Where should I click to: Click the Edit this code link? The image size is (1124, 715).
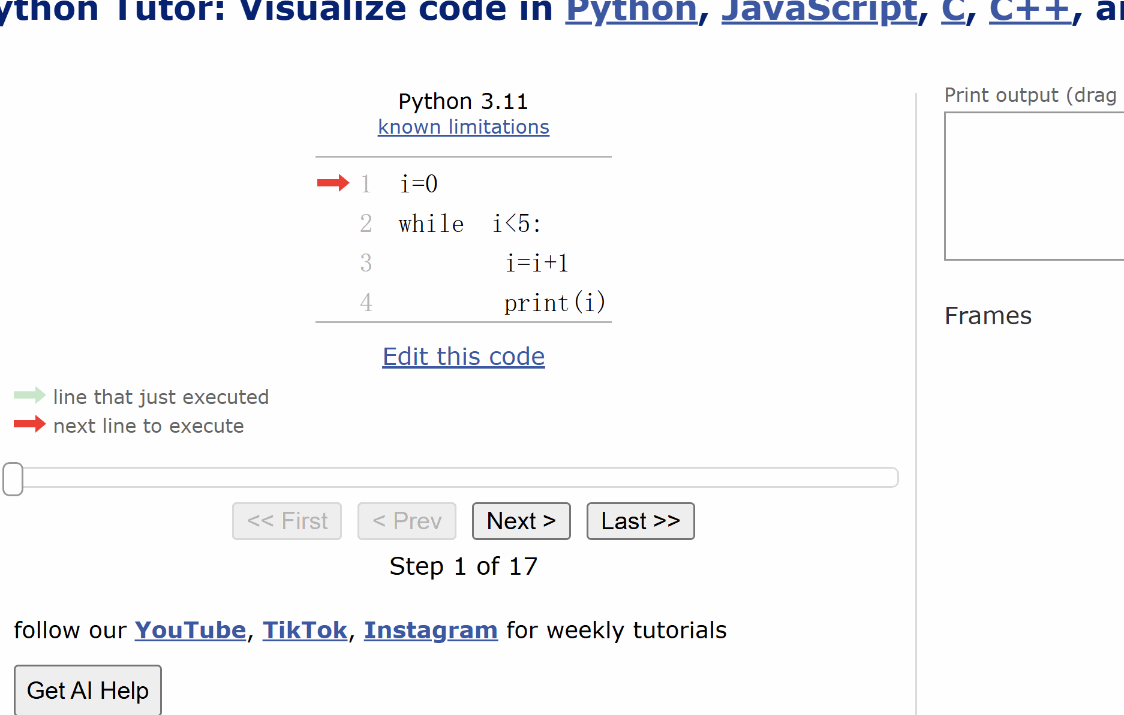coord(463,357)
